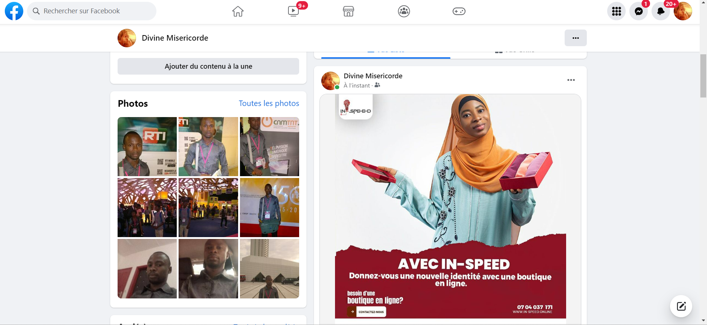
Task: Open the Watch video icon
Action: pyautogui.click(x=293, y=11)
